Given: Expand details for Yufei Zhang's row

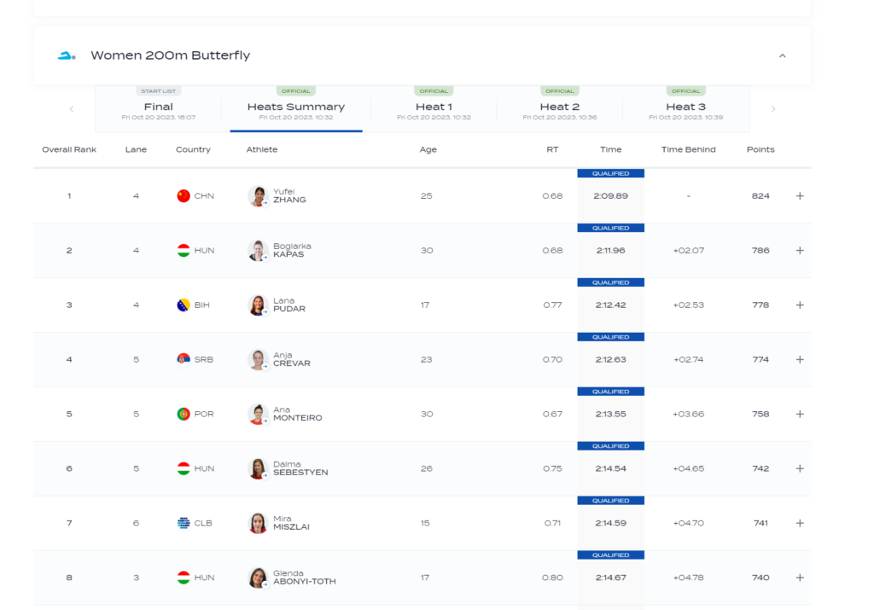Looking at the screenshot, I should coord(800,196).
